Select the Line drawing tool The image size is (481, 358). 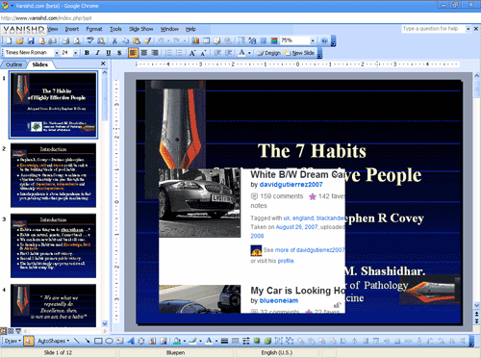(76, 341)
